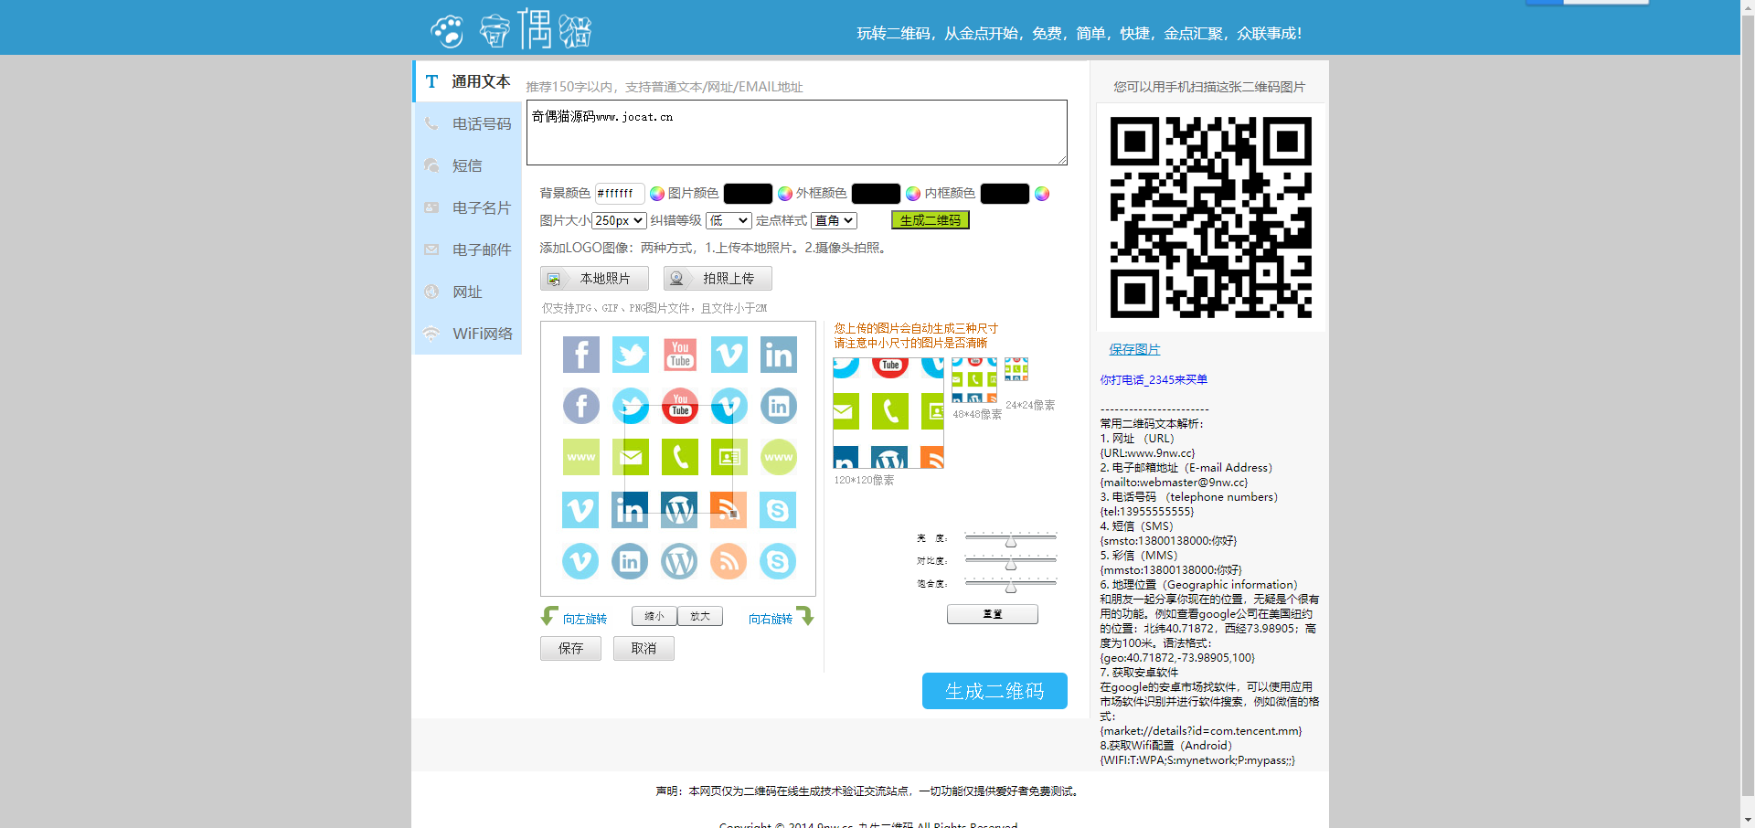
Task: Open the WiFi网络 tab
Action: [x=468, y=334]
